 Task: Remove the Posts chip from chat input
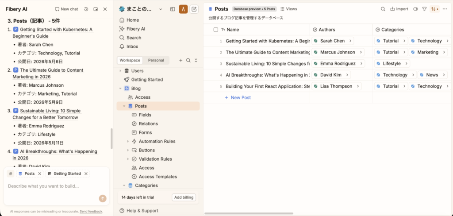coord(39,174)
